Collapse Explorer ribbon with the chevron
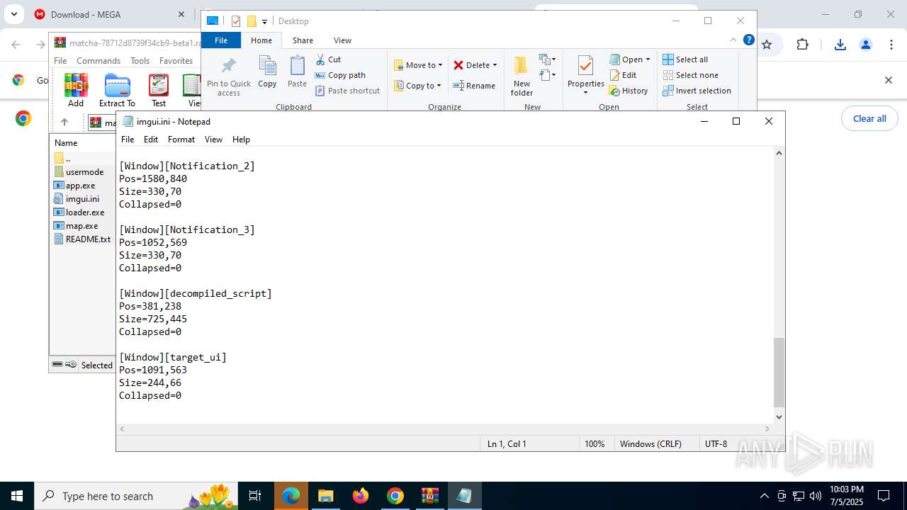The height and width of the screenshot is (510, 907). point(733,40)
